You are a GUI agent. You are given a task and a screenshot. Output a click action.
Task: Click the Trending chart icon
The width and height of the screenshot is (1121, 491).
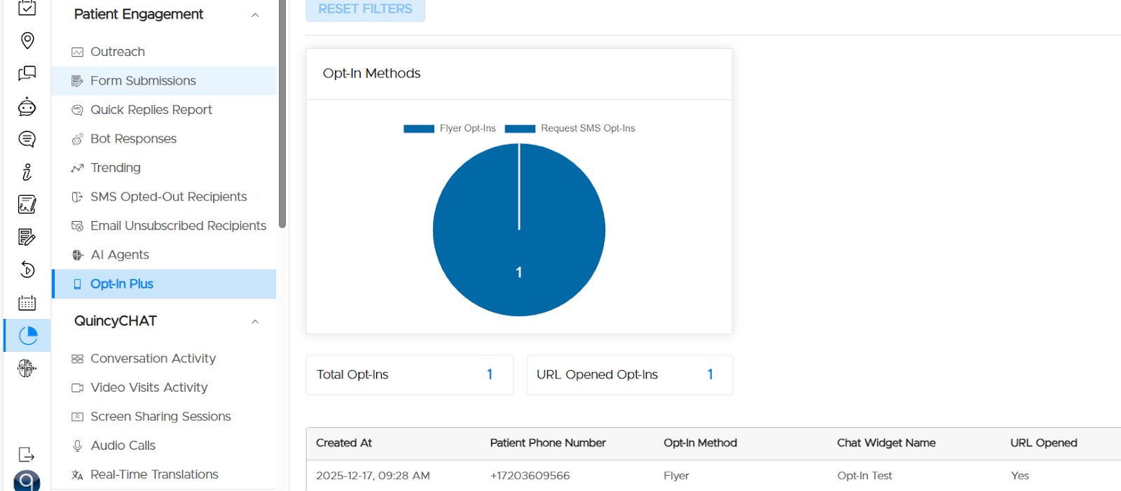pos(78,168)
